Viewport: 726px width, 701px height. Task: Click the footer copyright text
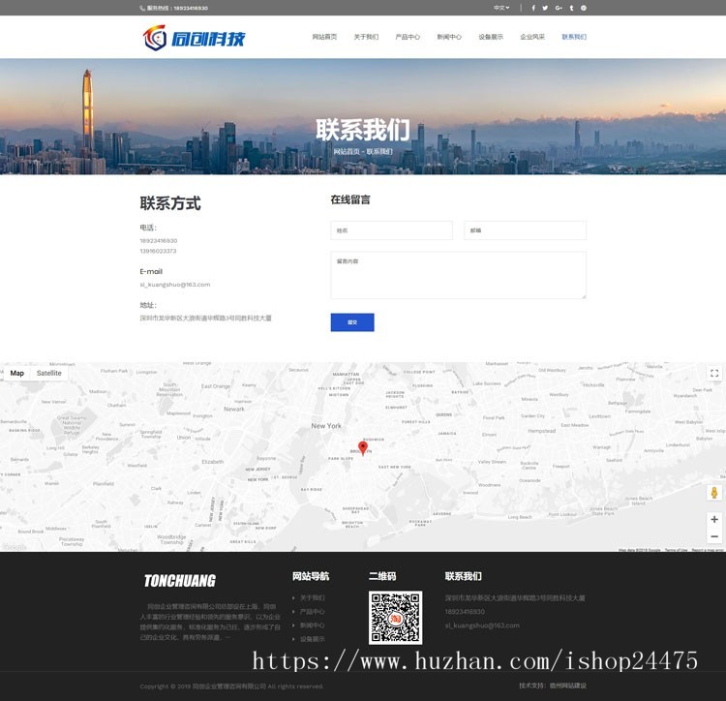pos(231,686)
